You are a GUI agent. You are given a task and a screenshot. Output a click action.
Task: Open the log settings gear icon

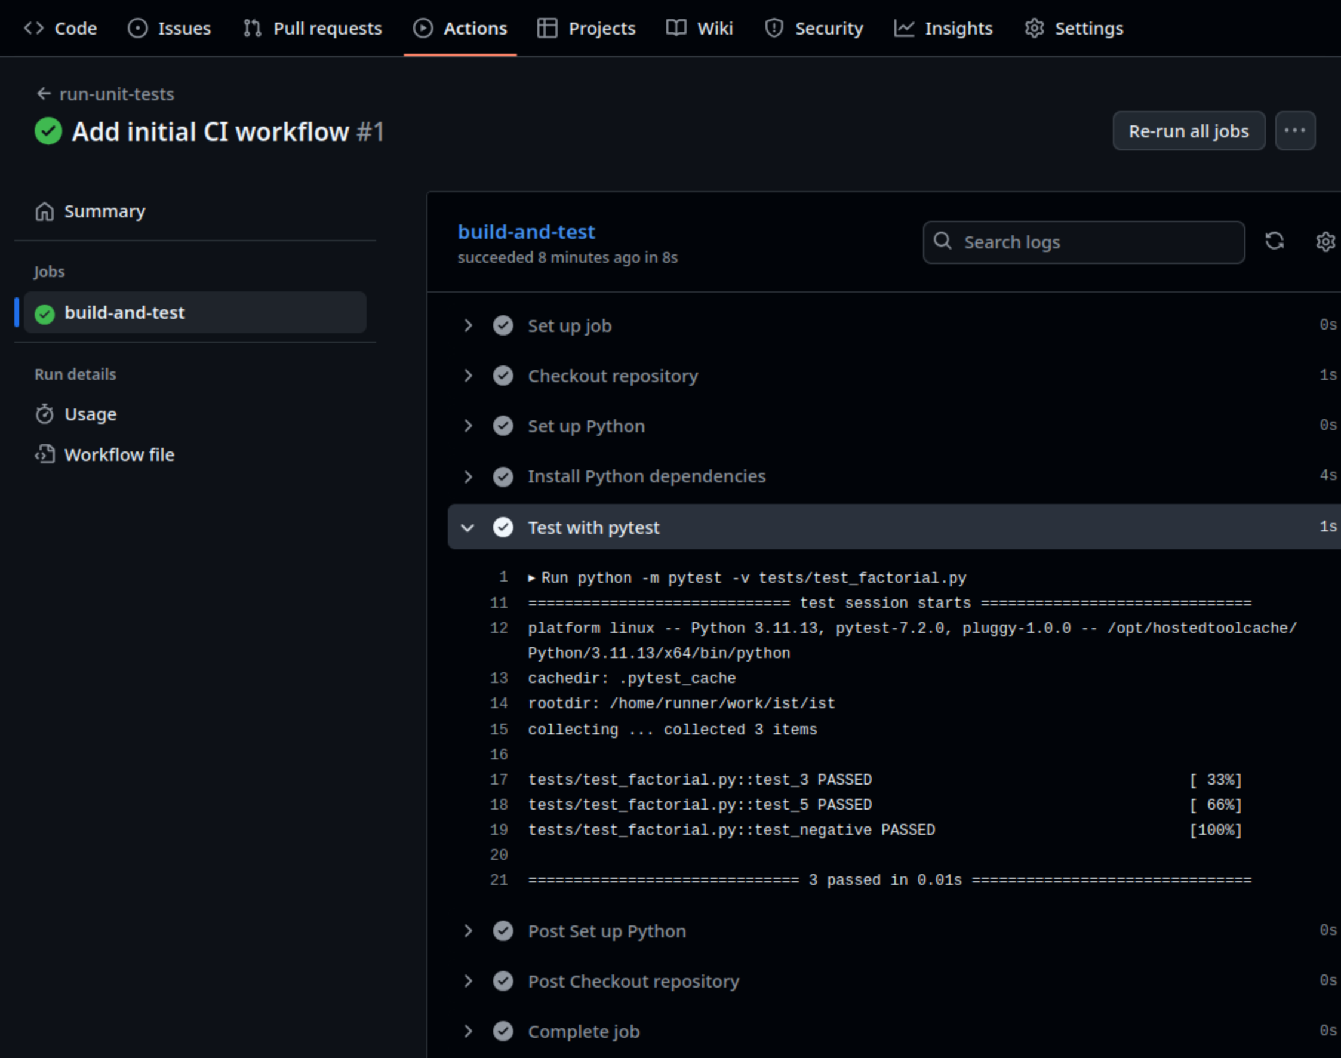pyautogui.click(x=1325, y=242)
